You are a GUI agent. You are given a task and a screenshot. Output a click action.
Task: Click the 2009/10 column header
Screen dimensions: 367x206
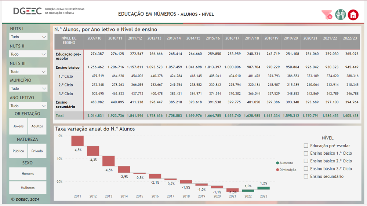pyautogui.click(x=94, y=38)
